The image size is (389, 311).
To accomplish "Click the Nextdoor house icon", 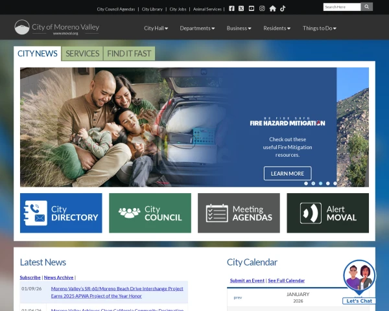I will pyautogui.click(x=272, y=8).
